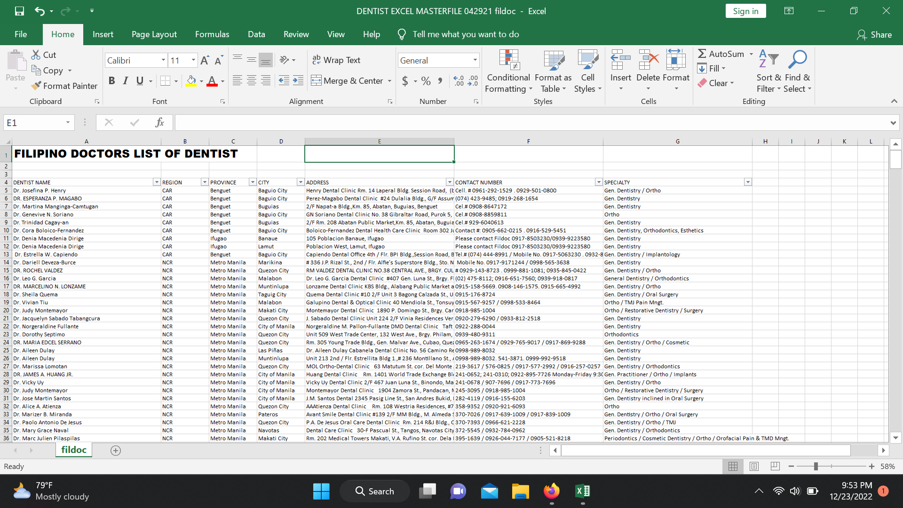Click the Format Painter brush icon
The image size is (903, 508).
(x=36, y=86)
